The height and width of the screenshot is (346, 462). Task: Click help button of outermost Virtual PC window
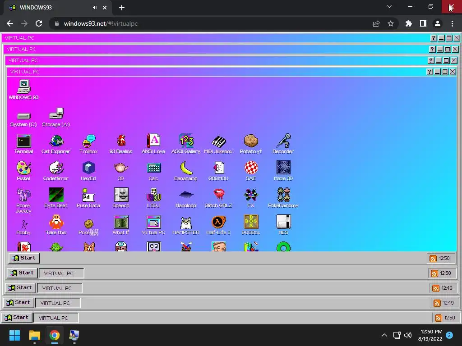[434, 38]
